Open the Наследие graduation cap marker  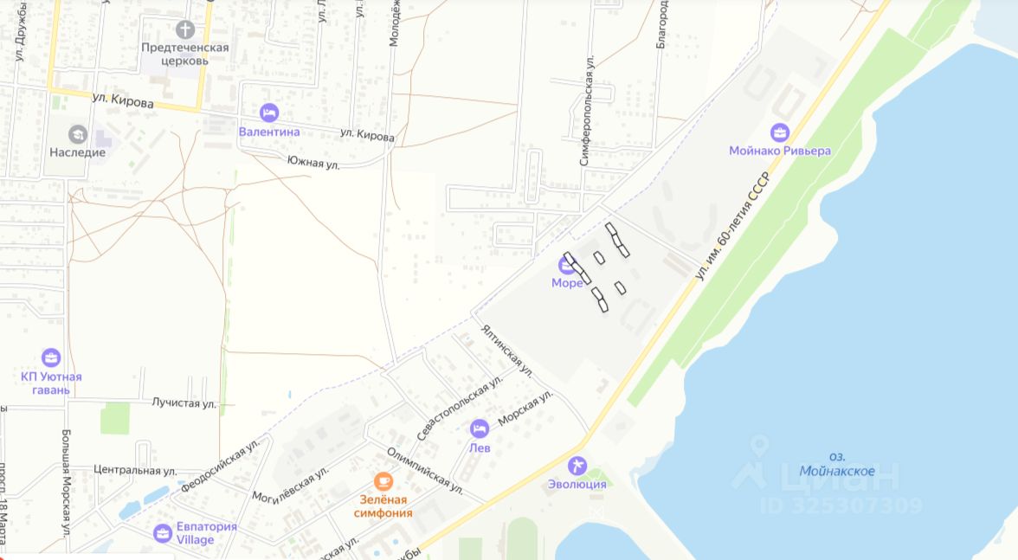tap(77, 134)
